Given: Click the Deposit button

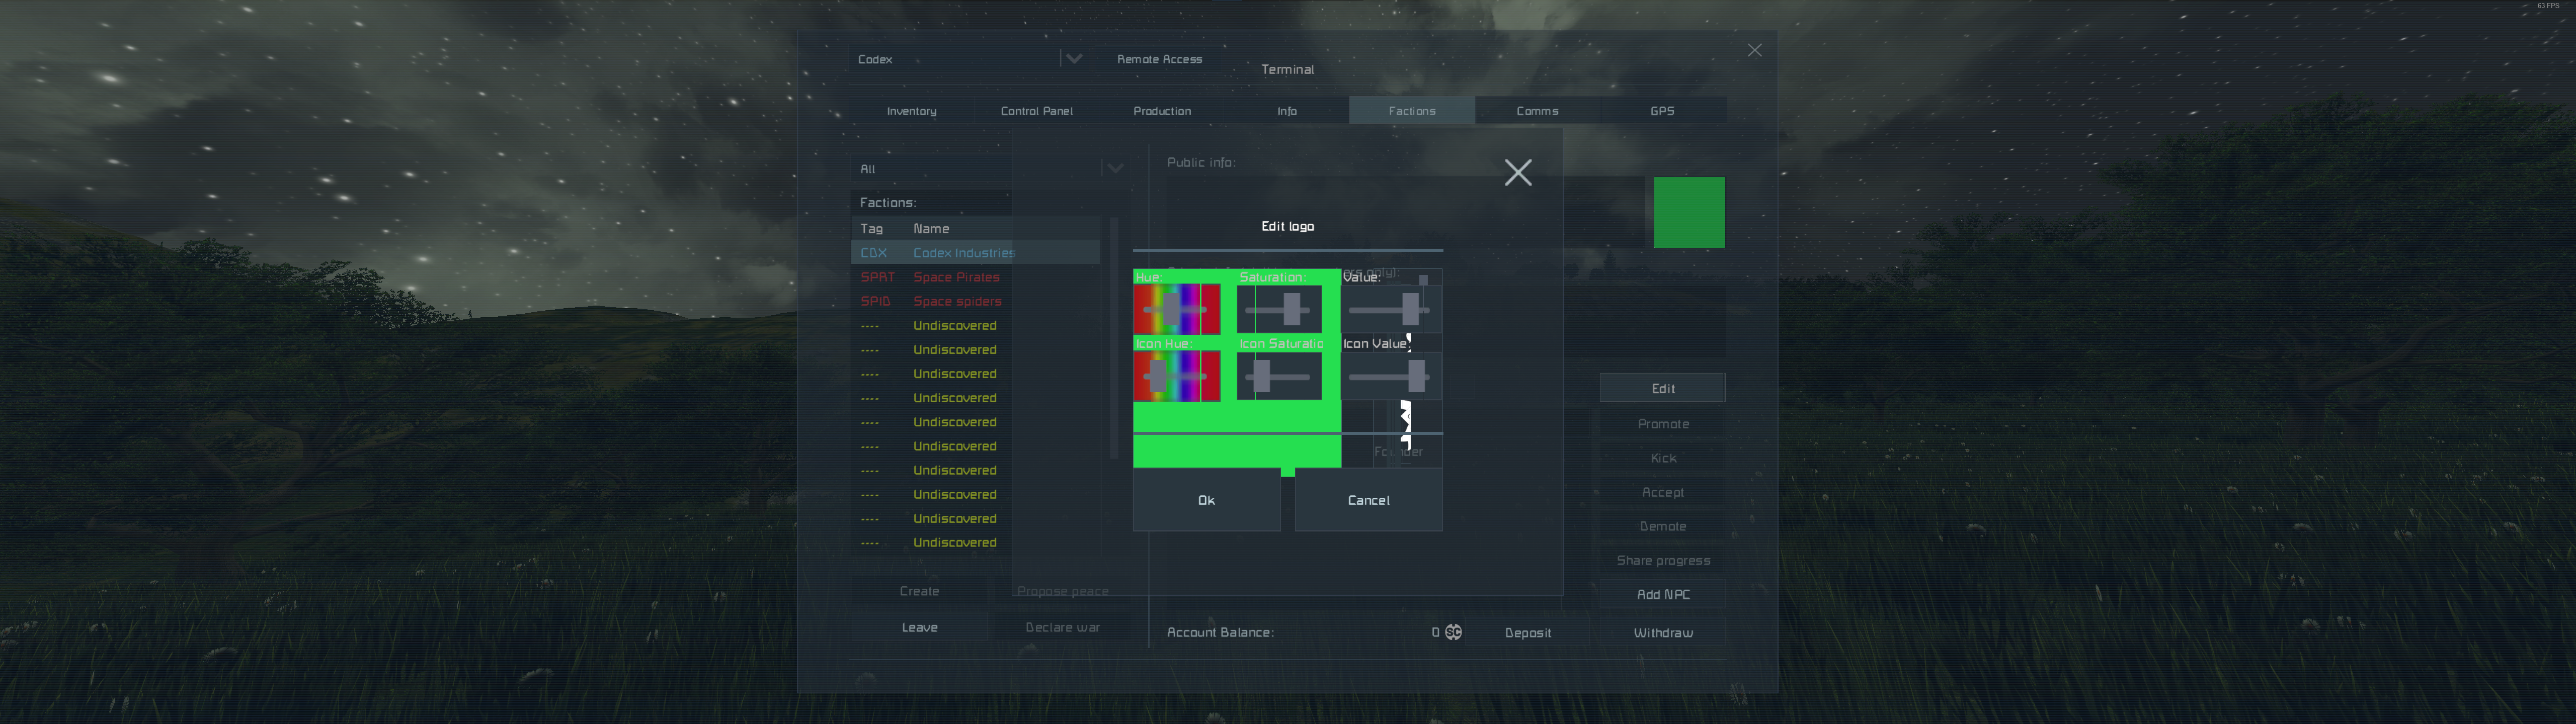Looking at the screenshot, I should [1527, 633].
